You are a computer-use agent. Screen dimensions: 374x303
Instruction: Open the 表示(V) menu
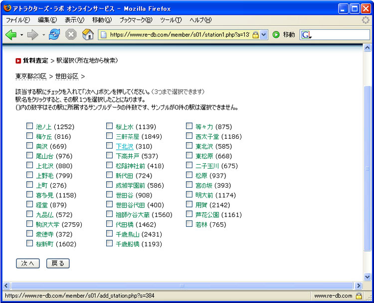[74, 20]
